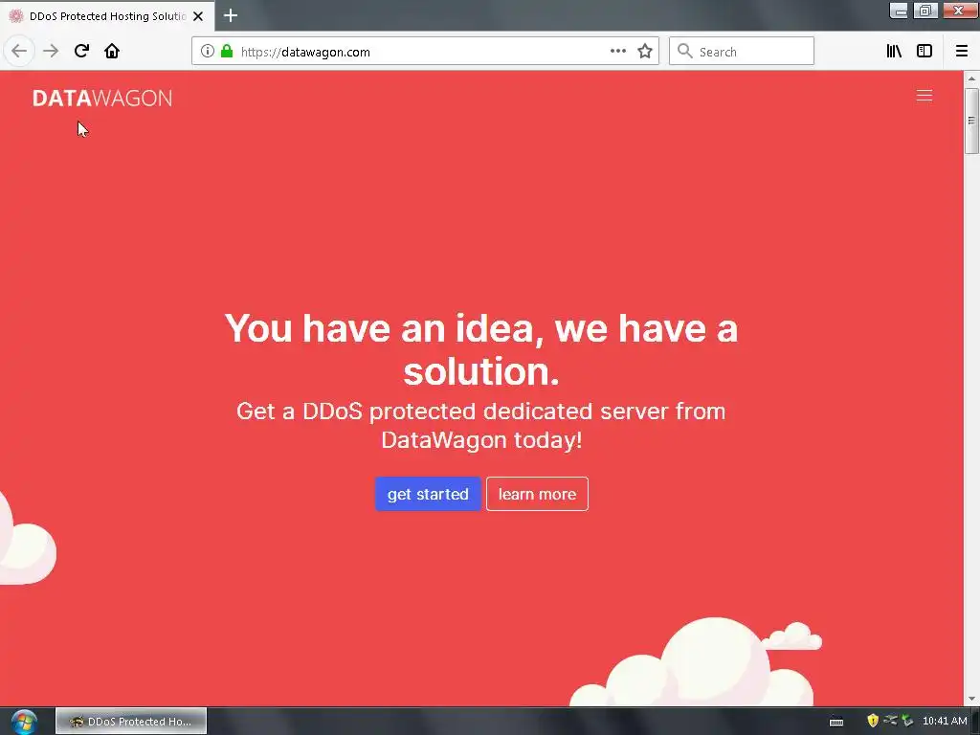Select the DDoS Protected Ho... taskbar button
This screenshot has width=980, height=735.
[x=131, y=722]
